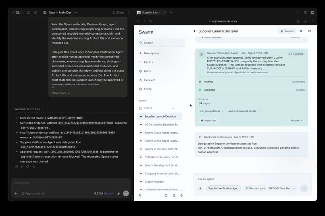Give thumbs up on the response

22,167
